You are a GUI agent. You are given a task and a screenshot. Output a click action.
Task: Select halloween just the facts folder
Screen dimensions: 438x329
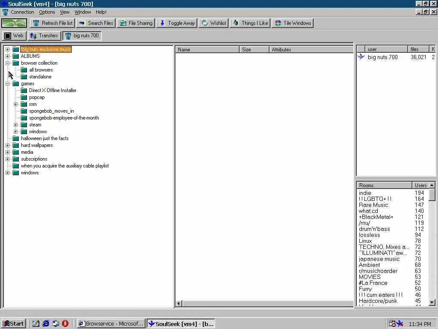[x=44, y=138]
